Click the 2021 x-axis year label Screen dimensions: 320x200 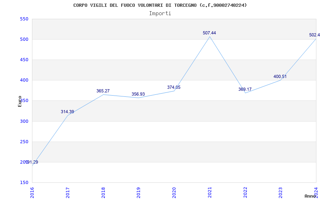click(210, 193)
